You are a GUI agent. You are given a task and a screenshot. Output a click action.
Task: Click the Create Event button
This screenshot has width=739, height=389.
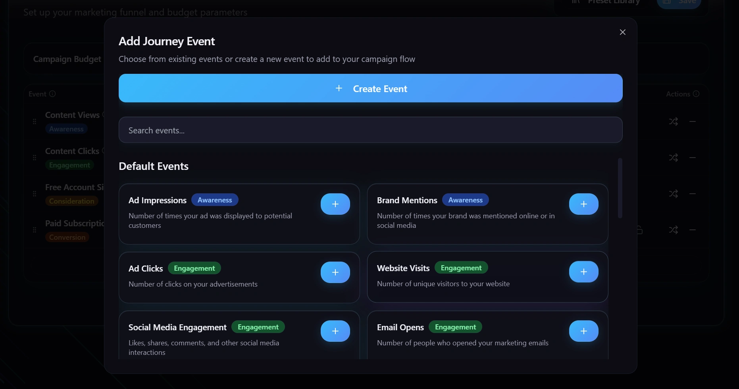coord(370,88)
